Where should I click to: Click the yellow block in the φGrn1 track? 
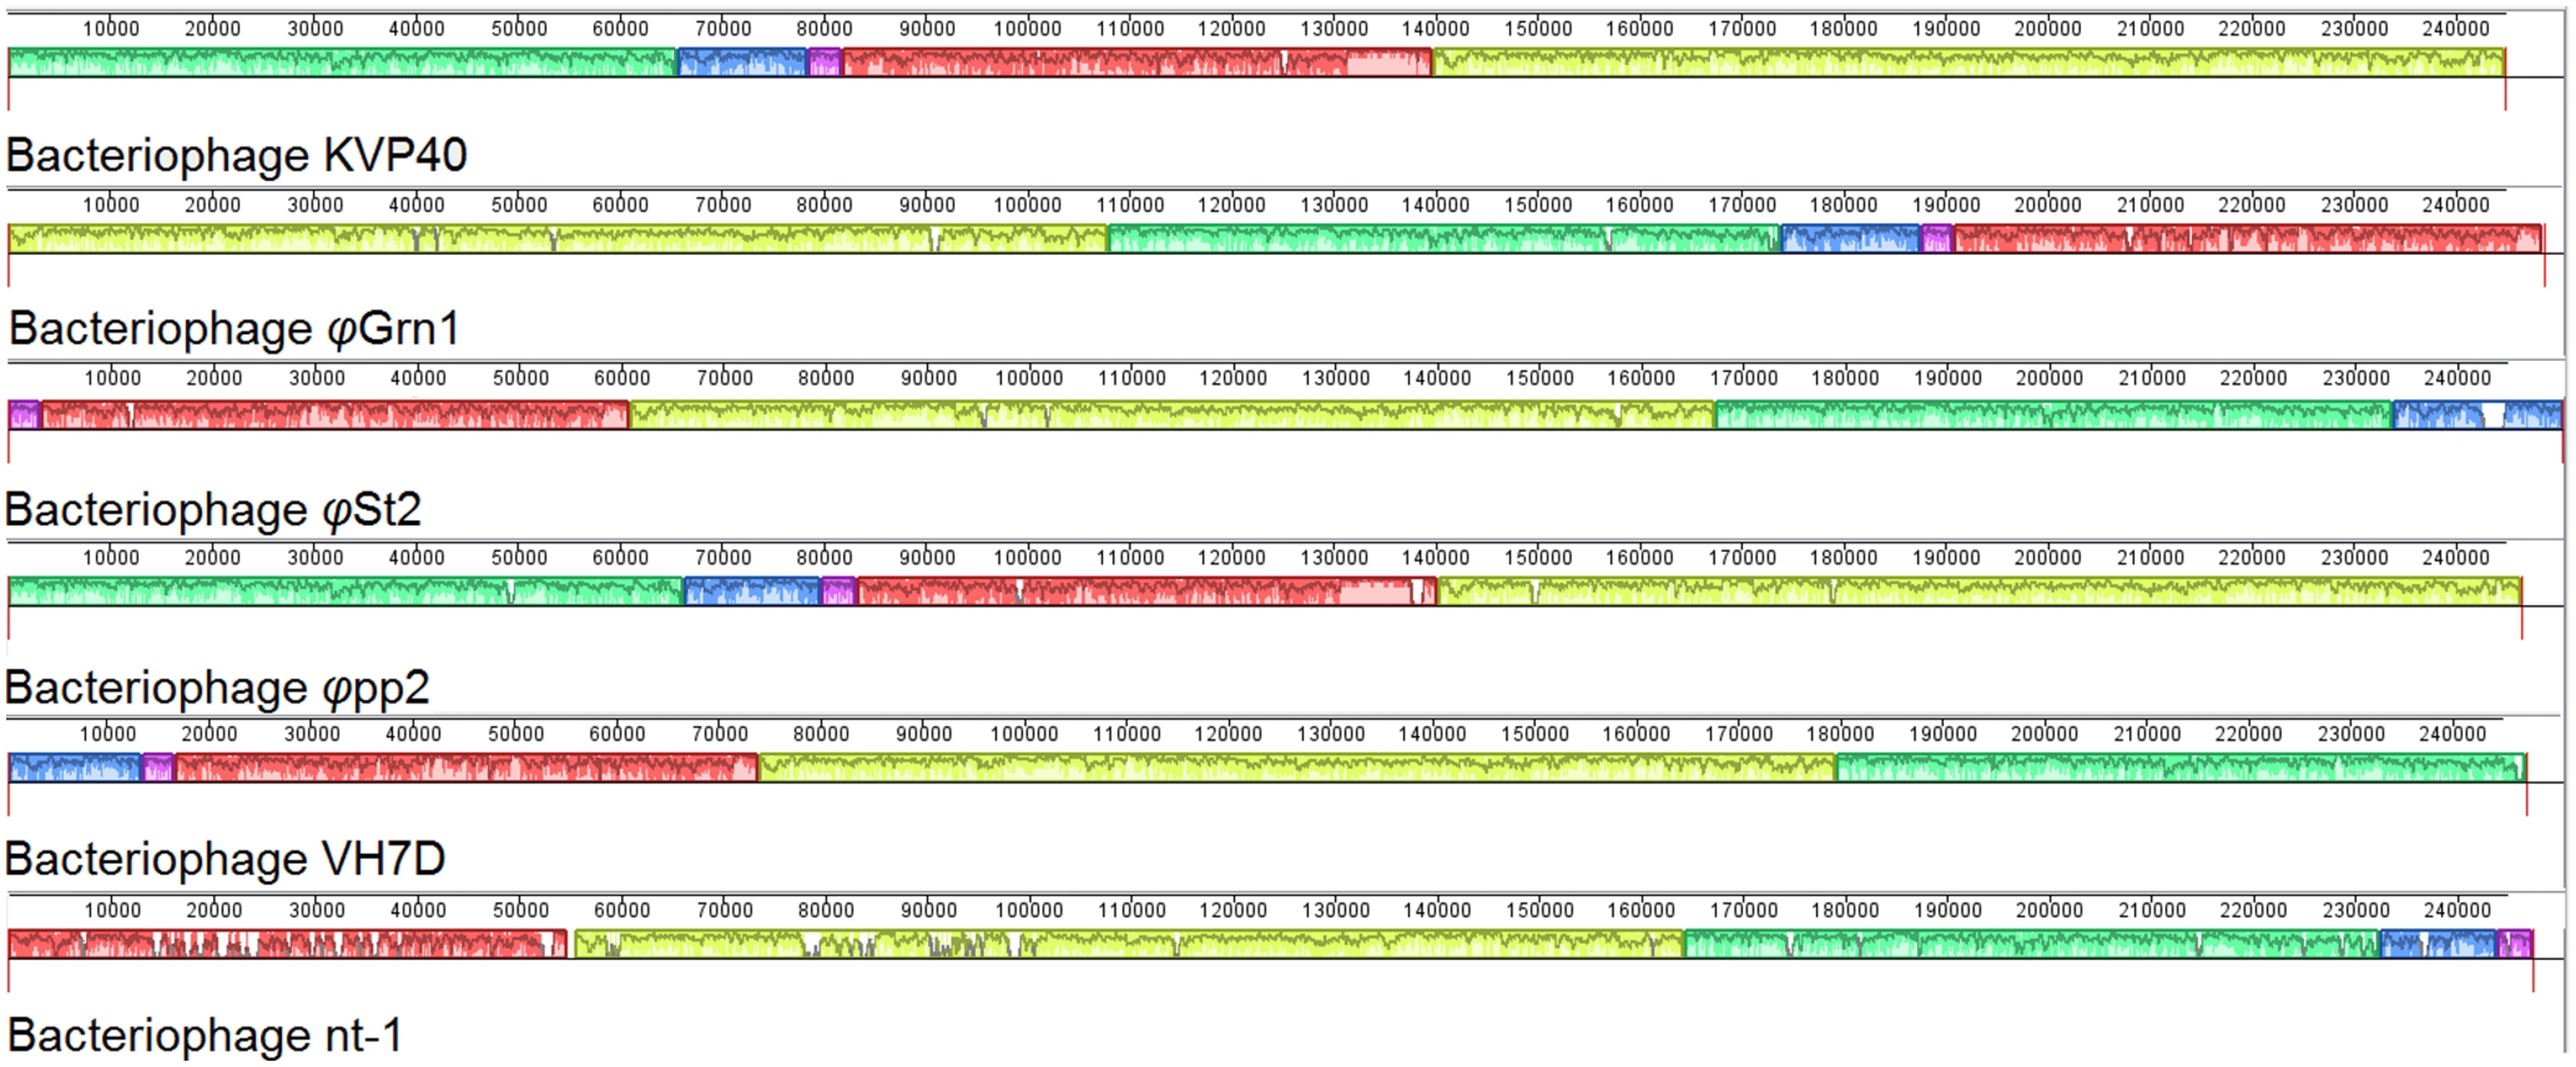[x=558, y=239]
